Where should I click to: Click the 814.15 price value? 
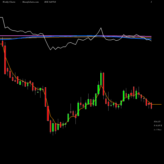pos(157,122)
